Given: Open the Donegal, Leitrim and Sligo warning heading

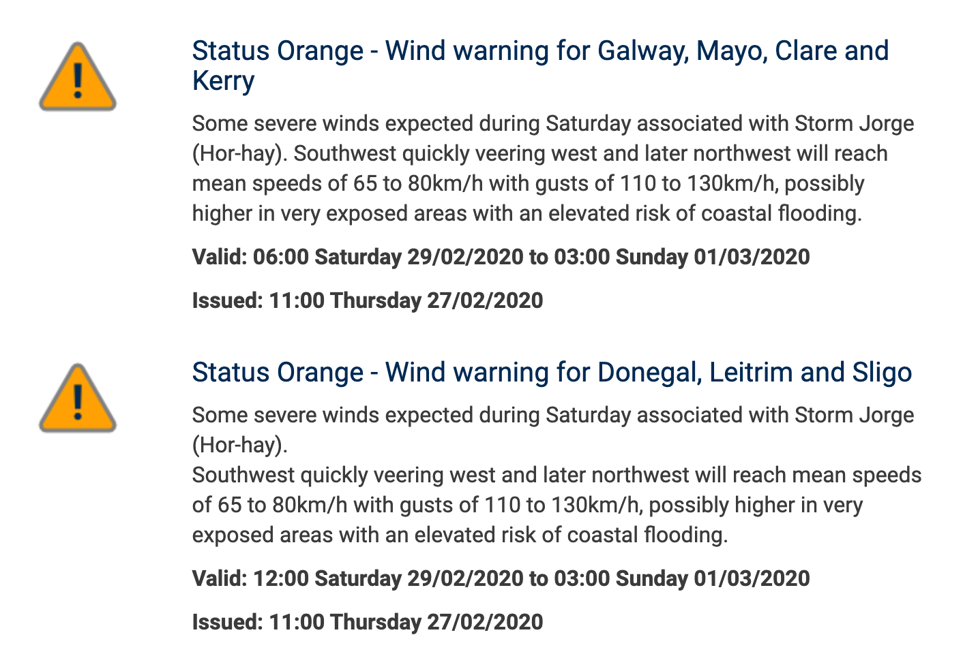Looking at the screenshot, I should (552, 372).
